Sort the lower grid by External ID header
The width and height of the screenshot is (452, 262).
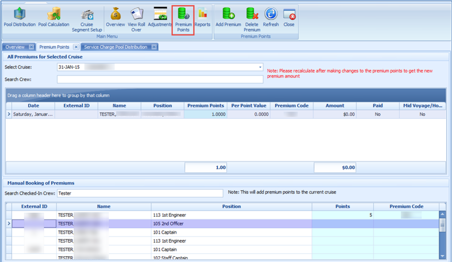(x=34, y=206)
